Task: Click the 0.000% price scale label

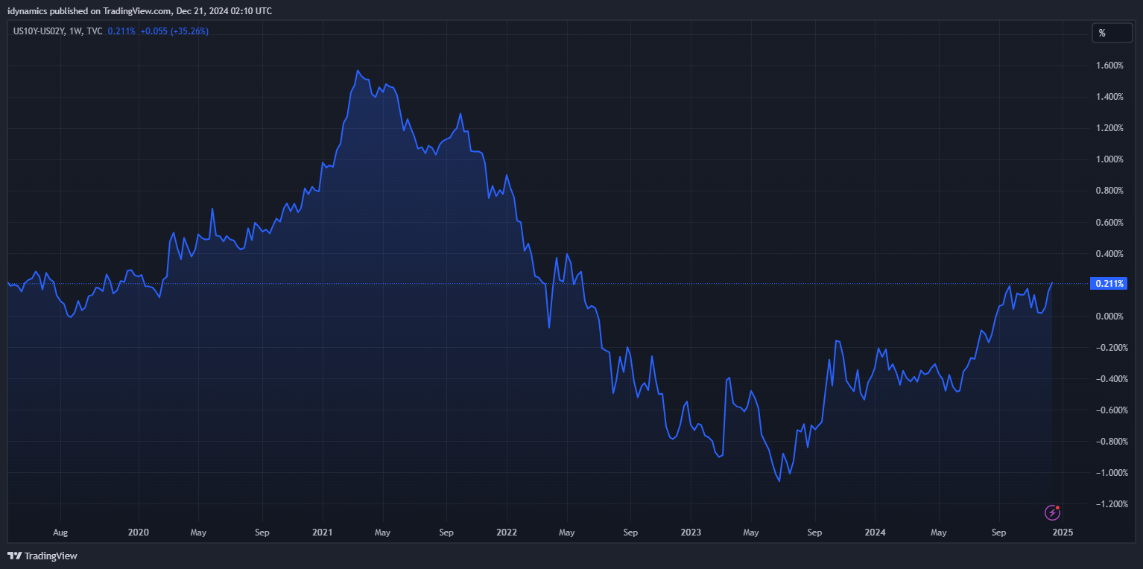Action: click(1109, 317)
